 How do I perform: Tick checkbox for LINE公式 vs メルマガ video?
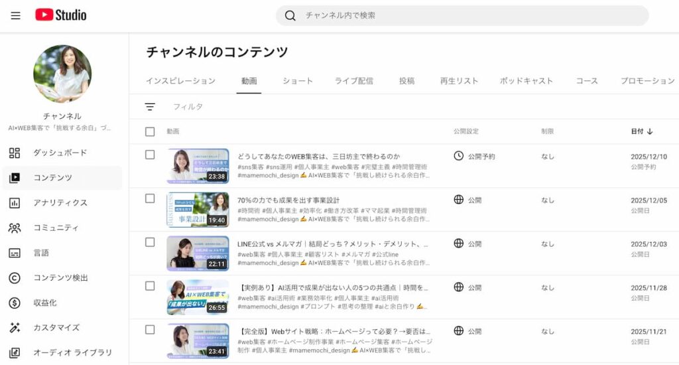coord(150,242)
